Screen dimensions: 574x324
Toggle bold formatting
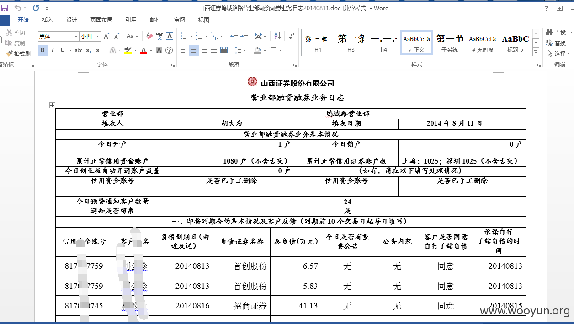tap(43, 50)
